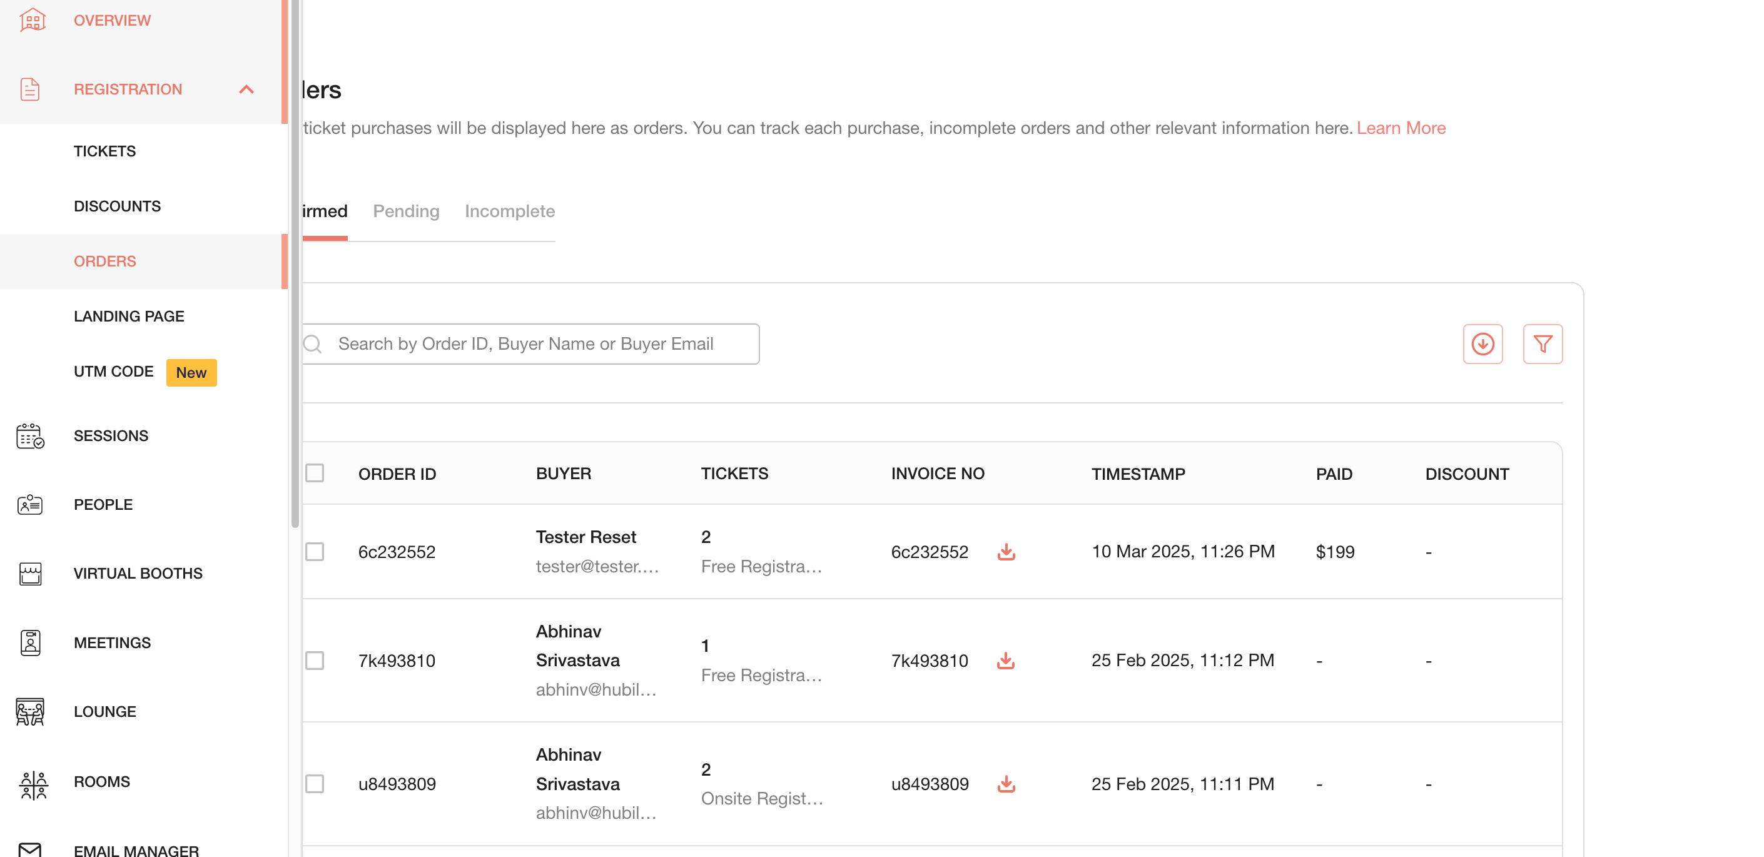Click the BUYER column header

point(564,474)
